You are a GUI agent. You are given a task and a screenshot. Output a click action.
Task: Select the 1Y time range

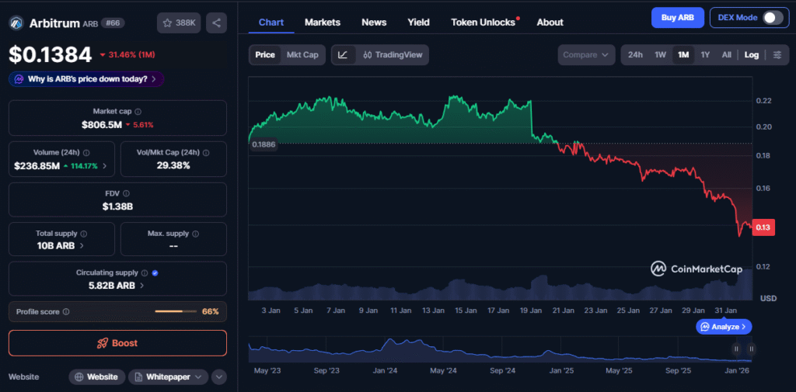click(705, 55)
